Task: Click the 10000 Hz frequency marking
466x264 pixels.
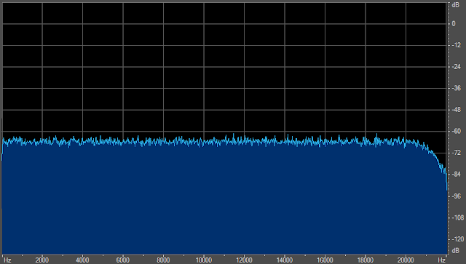Action: (x=204, y=260)
